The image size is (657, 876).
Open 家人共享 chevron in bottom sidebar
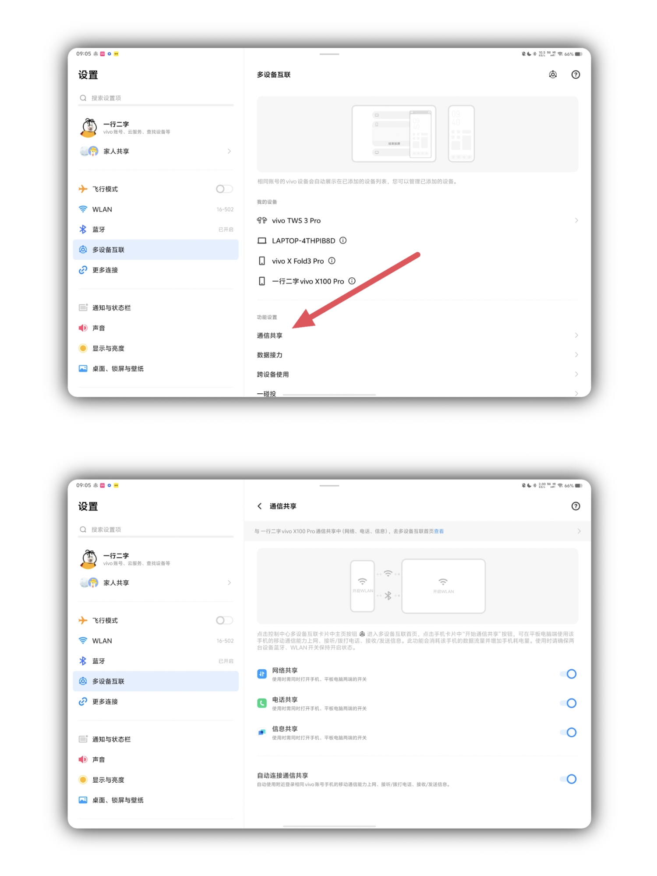coord(229,583)
